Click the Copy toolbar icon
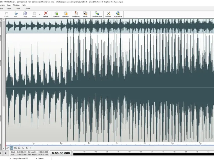 25,14
